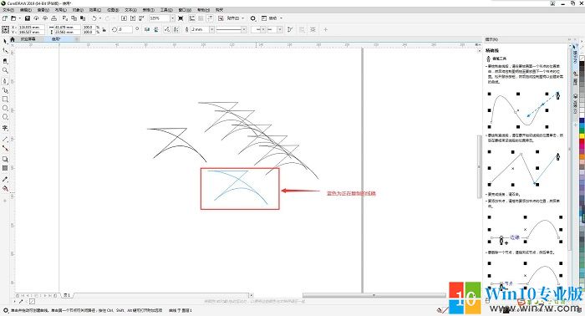Expand the Open file dropdown arrow
The height and width of the screenshot is (316, 585).
pos(19,18)
